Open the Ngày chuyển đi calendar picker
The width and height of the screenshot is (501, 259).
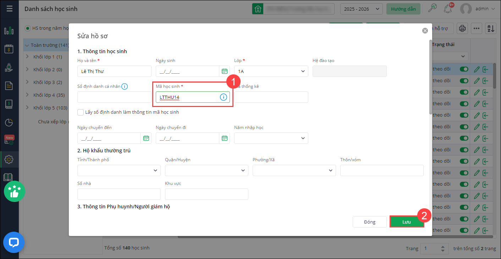[x=224, y=138]
